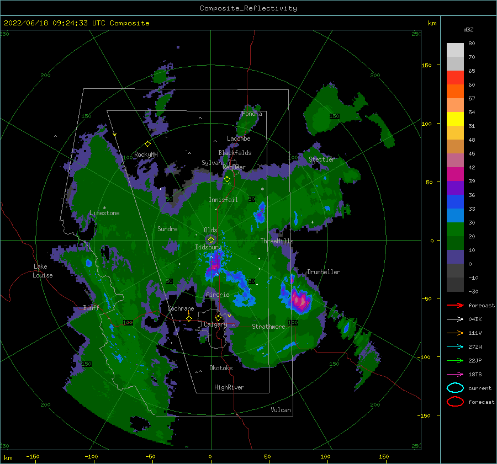Click the Sundre city label
The width and height of the screenshot is (497, 464).
(x=167, y=228)
